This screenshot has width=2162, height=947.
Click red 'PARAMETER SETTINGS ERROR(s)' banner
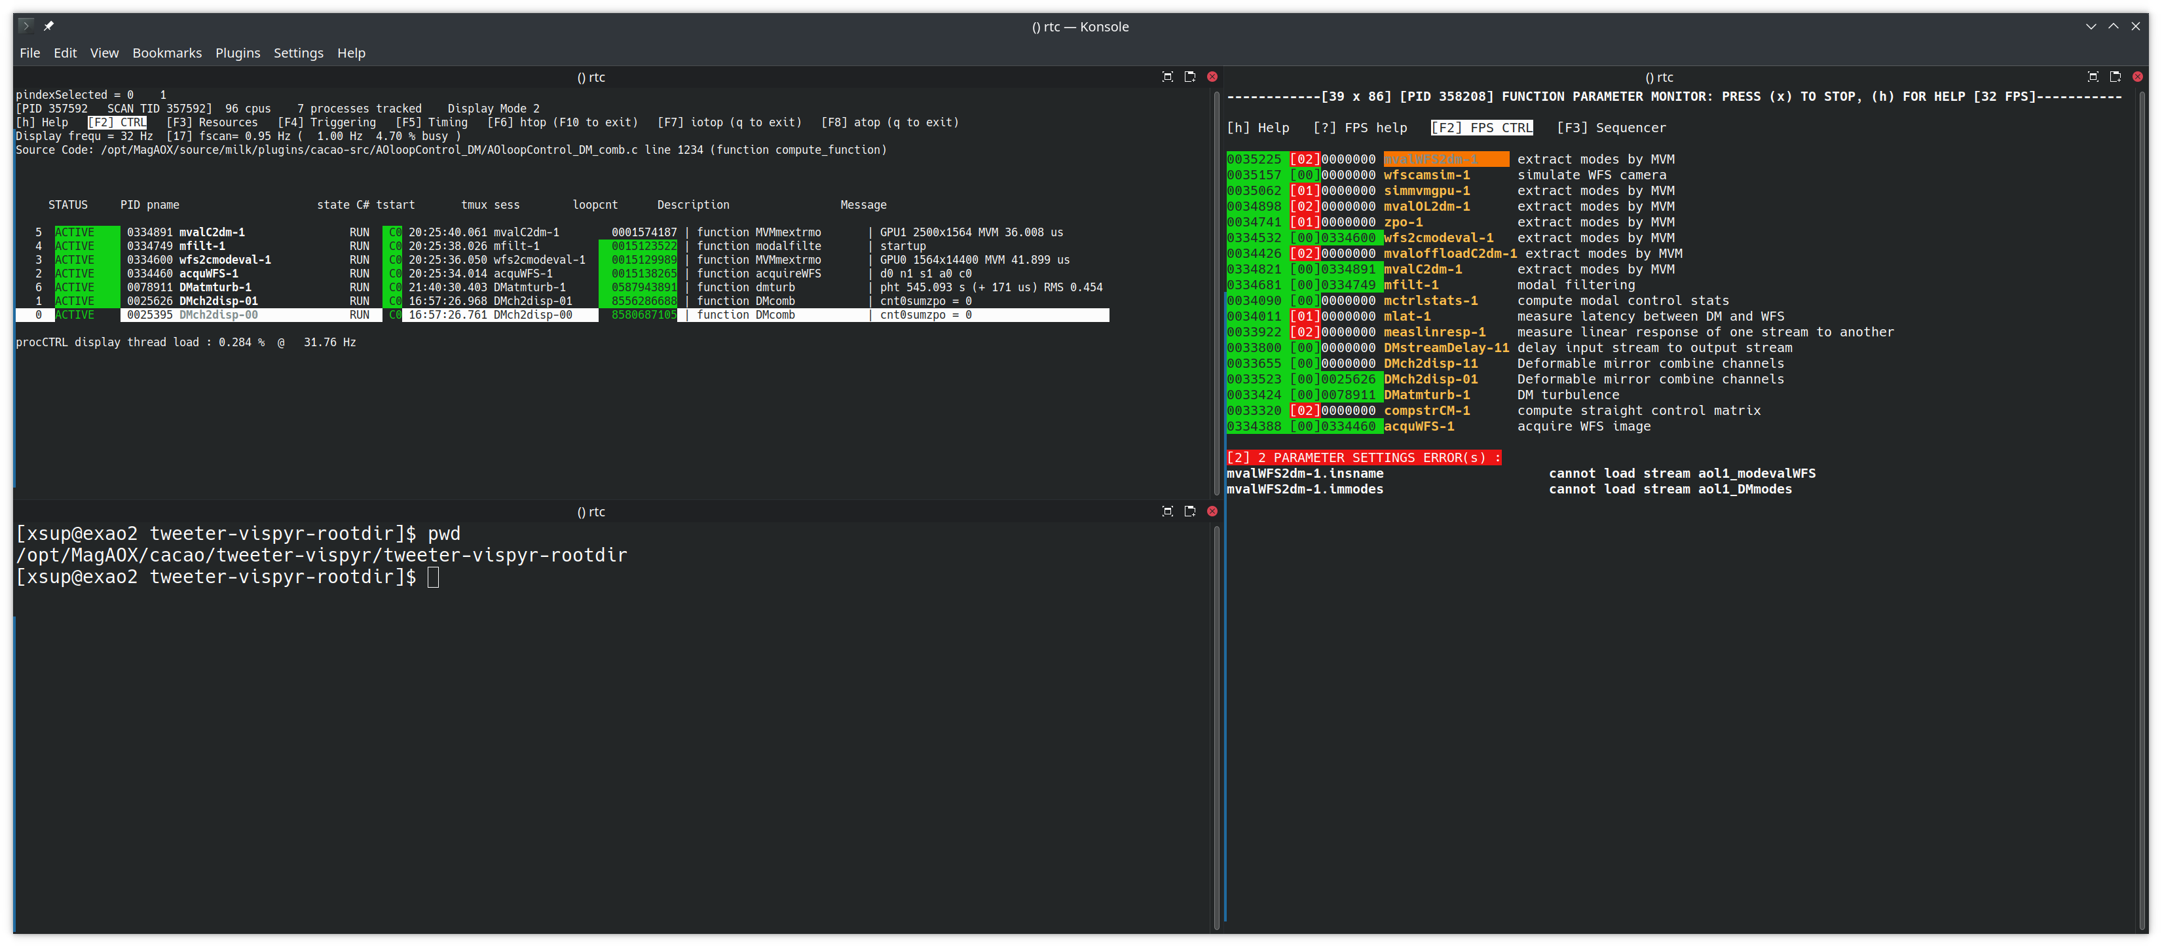click(1364, 458)
